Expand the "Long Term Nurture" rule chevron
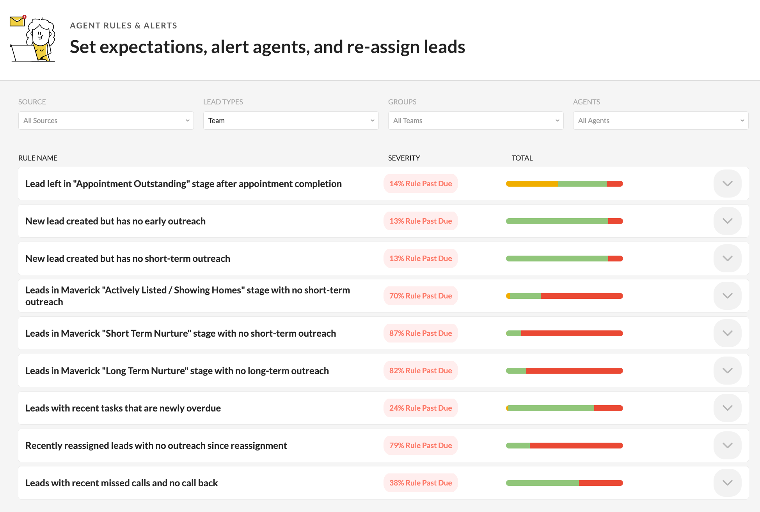760x512 pixels. (727, 371)
